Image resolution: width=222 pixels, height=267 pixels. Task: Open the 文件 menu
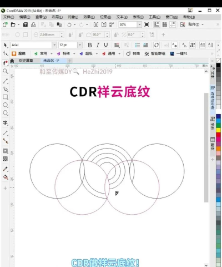tap(8, 17)
